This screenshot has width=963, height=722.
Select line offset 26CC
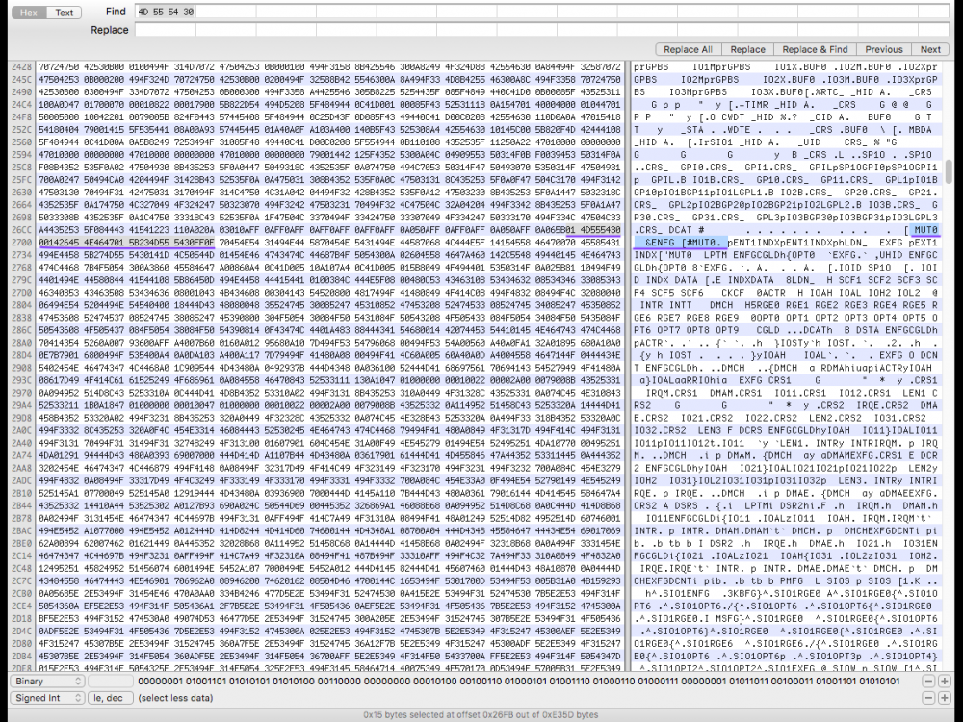pos(21,230)
